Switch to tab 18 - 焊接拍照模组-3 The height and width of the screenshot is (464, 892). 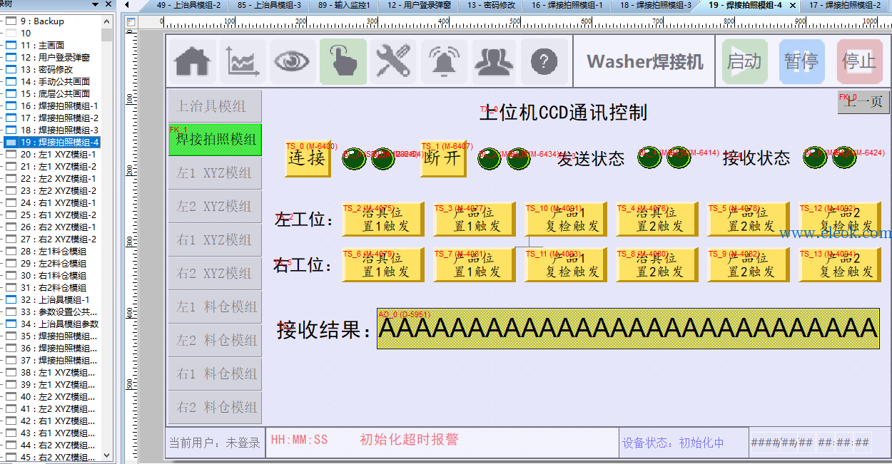tap(656, 5)
